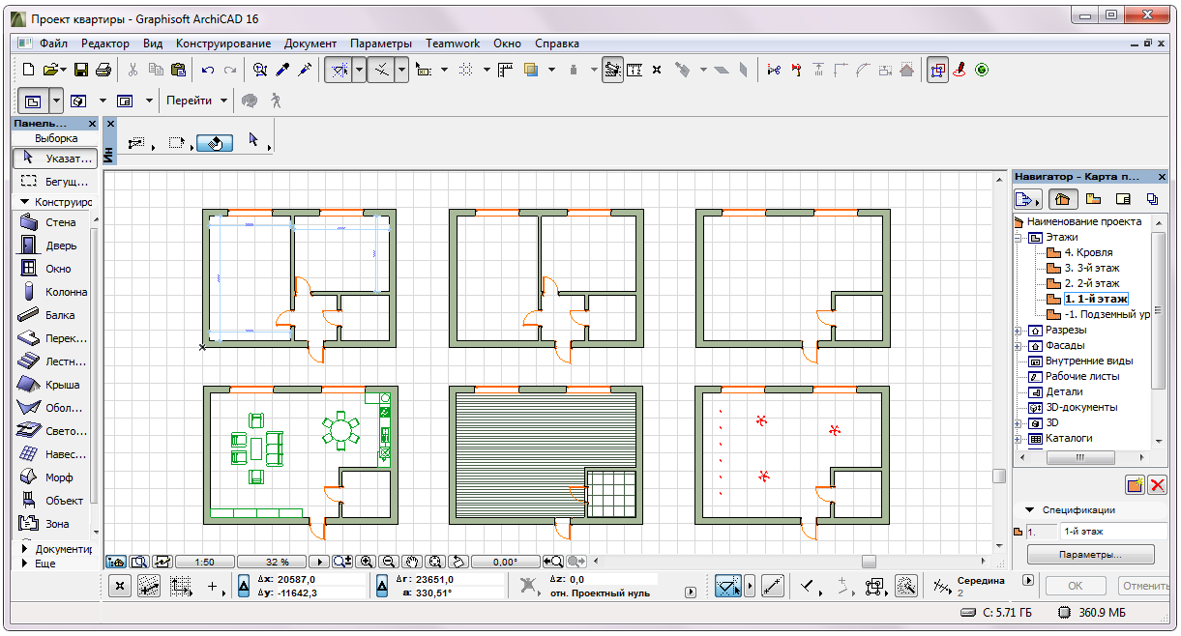This screenshot has height=636, width=1181.
Task: Click the New document icon
Action: pos(28,70)
